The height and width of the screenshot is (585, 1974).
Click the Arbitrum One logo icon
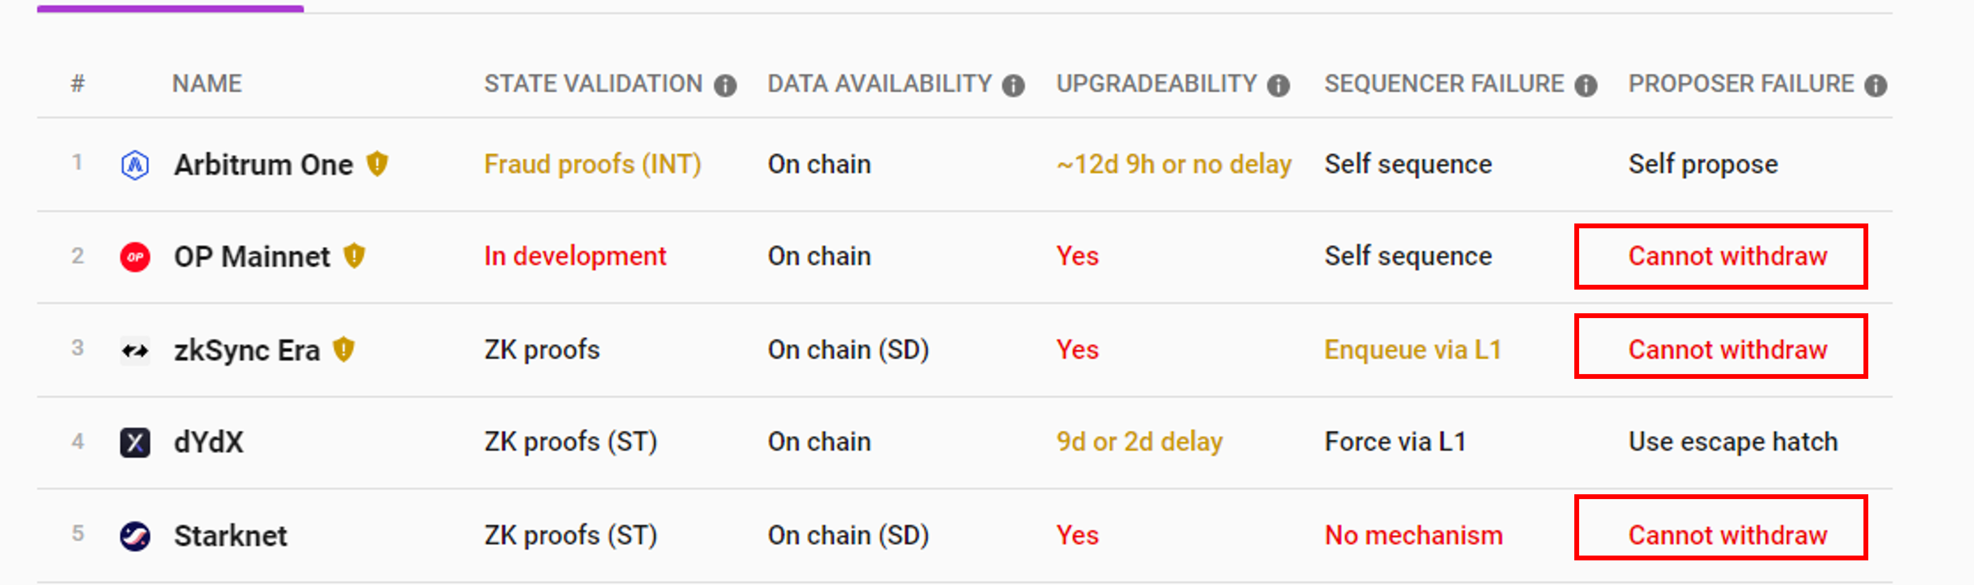click(x=135, y=165)
